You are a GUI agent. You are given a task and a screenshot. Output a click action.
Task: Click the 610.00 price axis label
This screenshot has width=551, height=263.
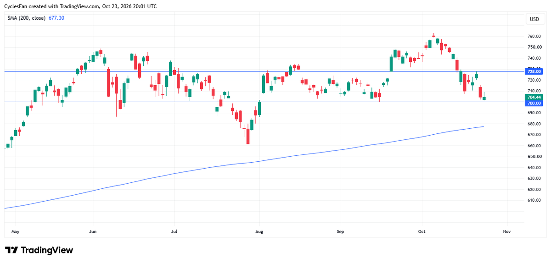pyautogui.click(x=534, y=200)
